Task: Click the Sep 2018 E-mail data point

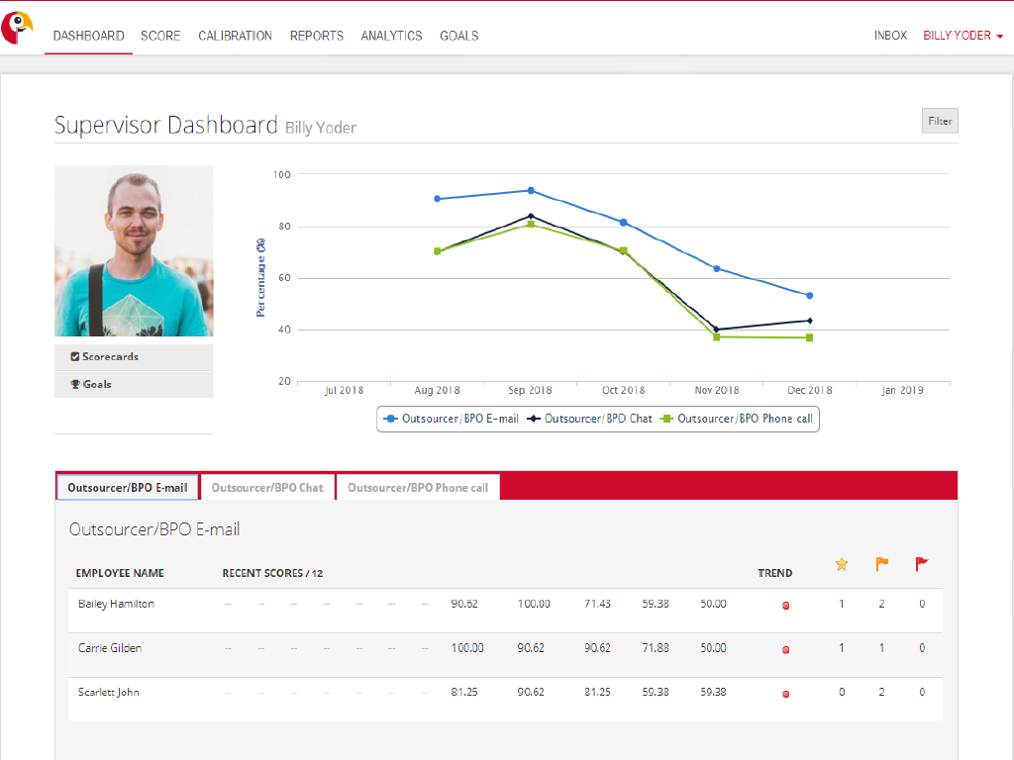Action: 531,191
